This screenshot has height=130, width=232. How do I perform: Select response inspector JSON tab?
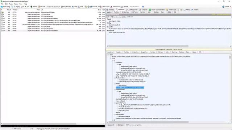click(194, 52)
